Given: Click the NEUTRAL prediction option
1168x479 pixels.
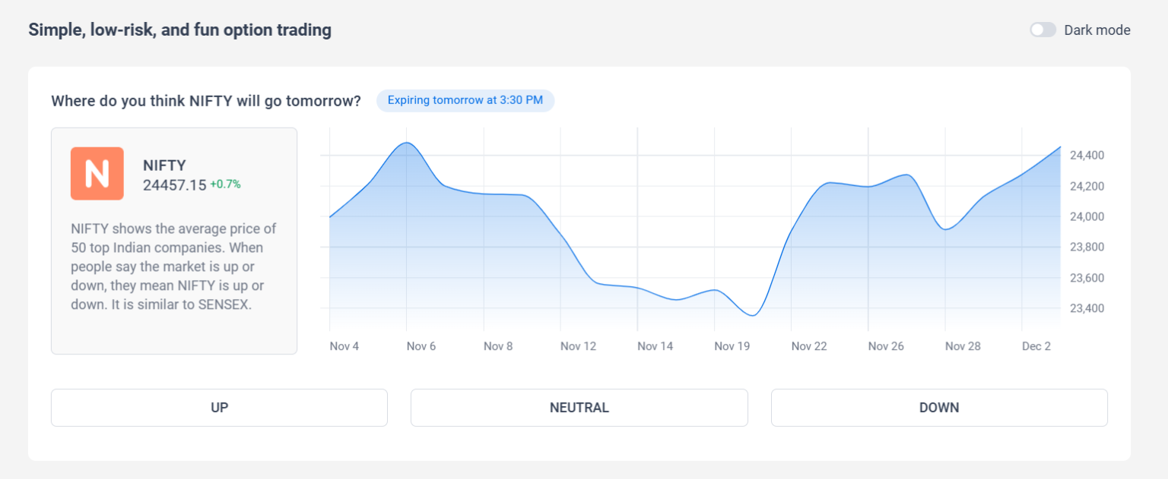Looking at the screenshot, I should 579,408.
